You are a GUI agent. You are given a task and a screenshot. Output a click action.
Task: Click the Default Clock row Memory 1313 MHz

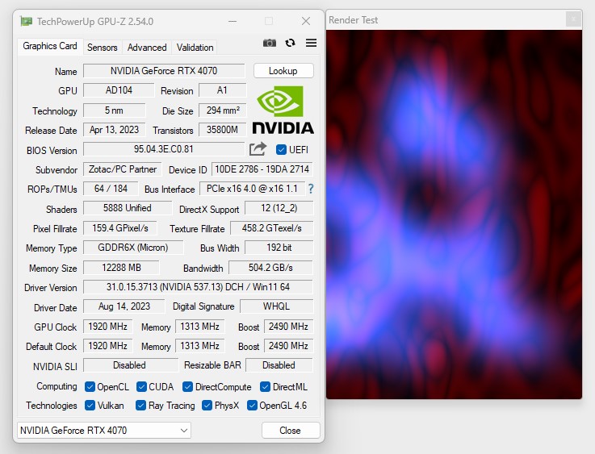click(x=200, y=346)
